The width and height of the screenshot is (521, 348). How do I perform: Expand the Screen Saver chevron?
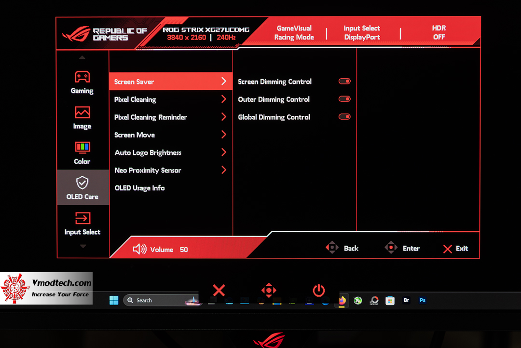pos(224,81)
